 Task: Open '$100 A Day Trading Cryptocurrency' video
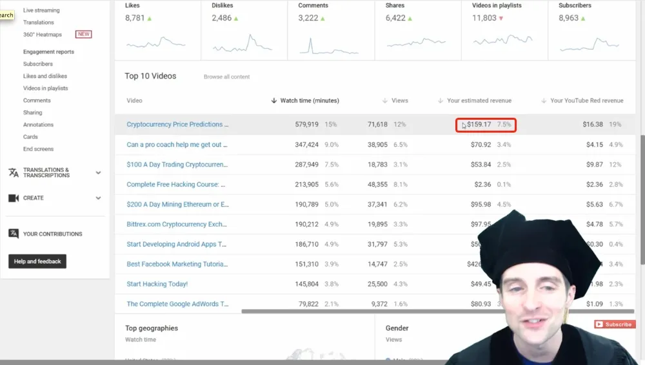[177, 164]
